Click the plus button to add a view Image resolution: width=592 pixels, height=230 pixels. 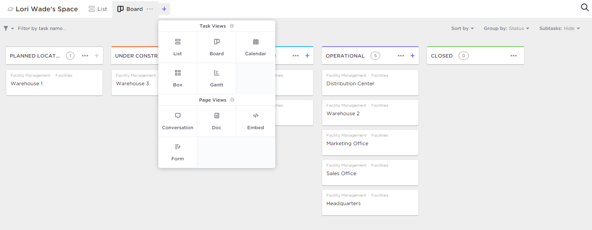164,9
